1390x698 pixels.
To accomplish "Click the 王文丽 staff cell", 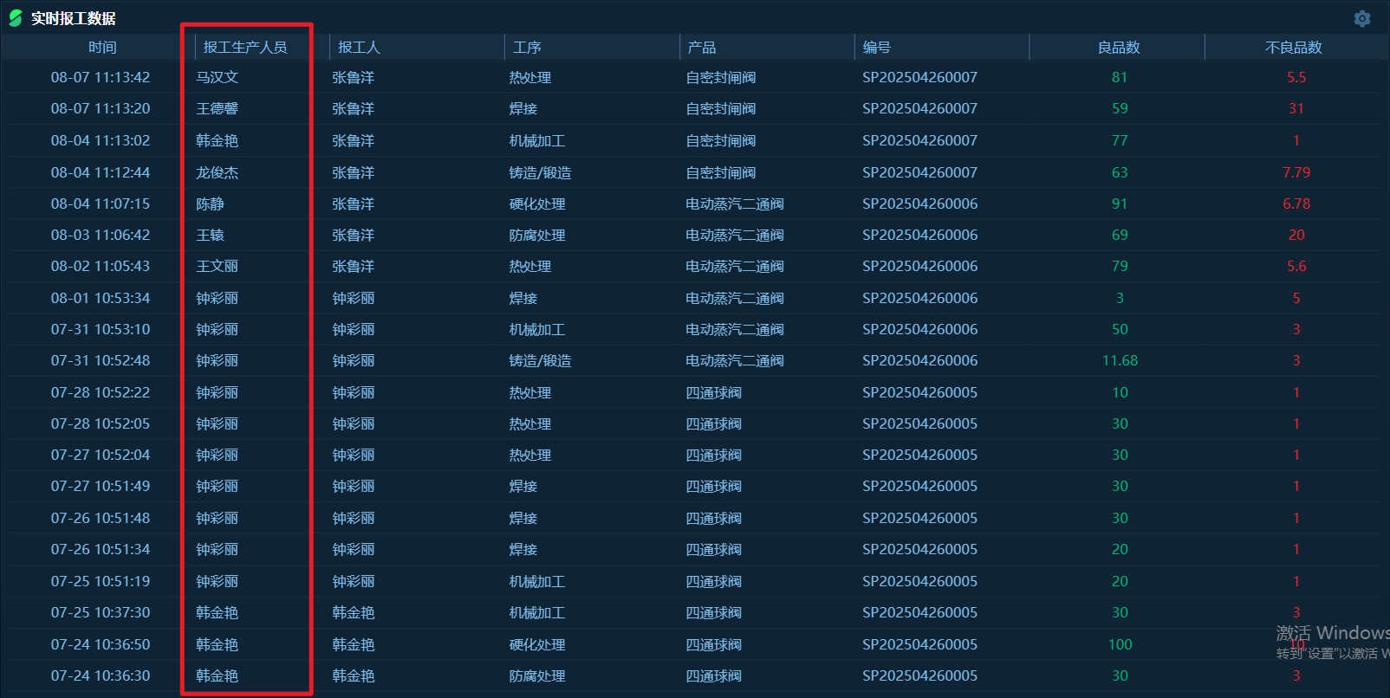I will click(217, 267).
